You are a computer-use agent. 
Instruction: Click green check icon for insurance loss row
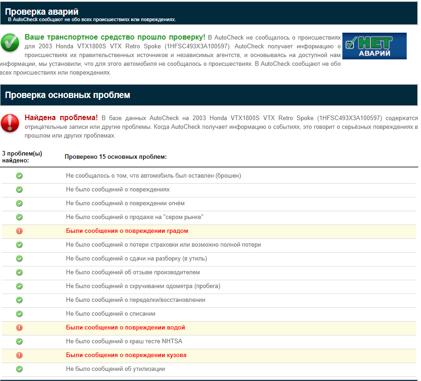pos(19,245)
